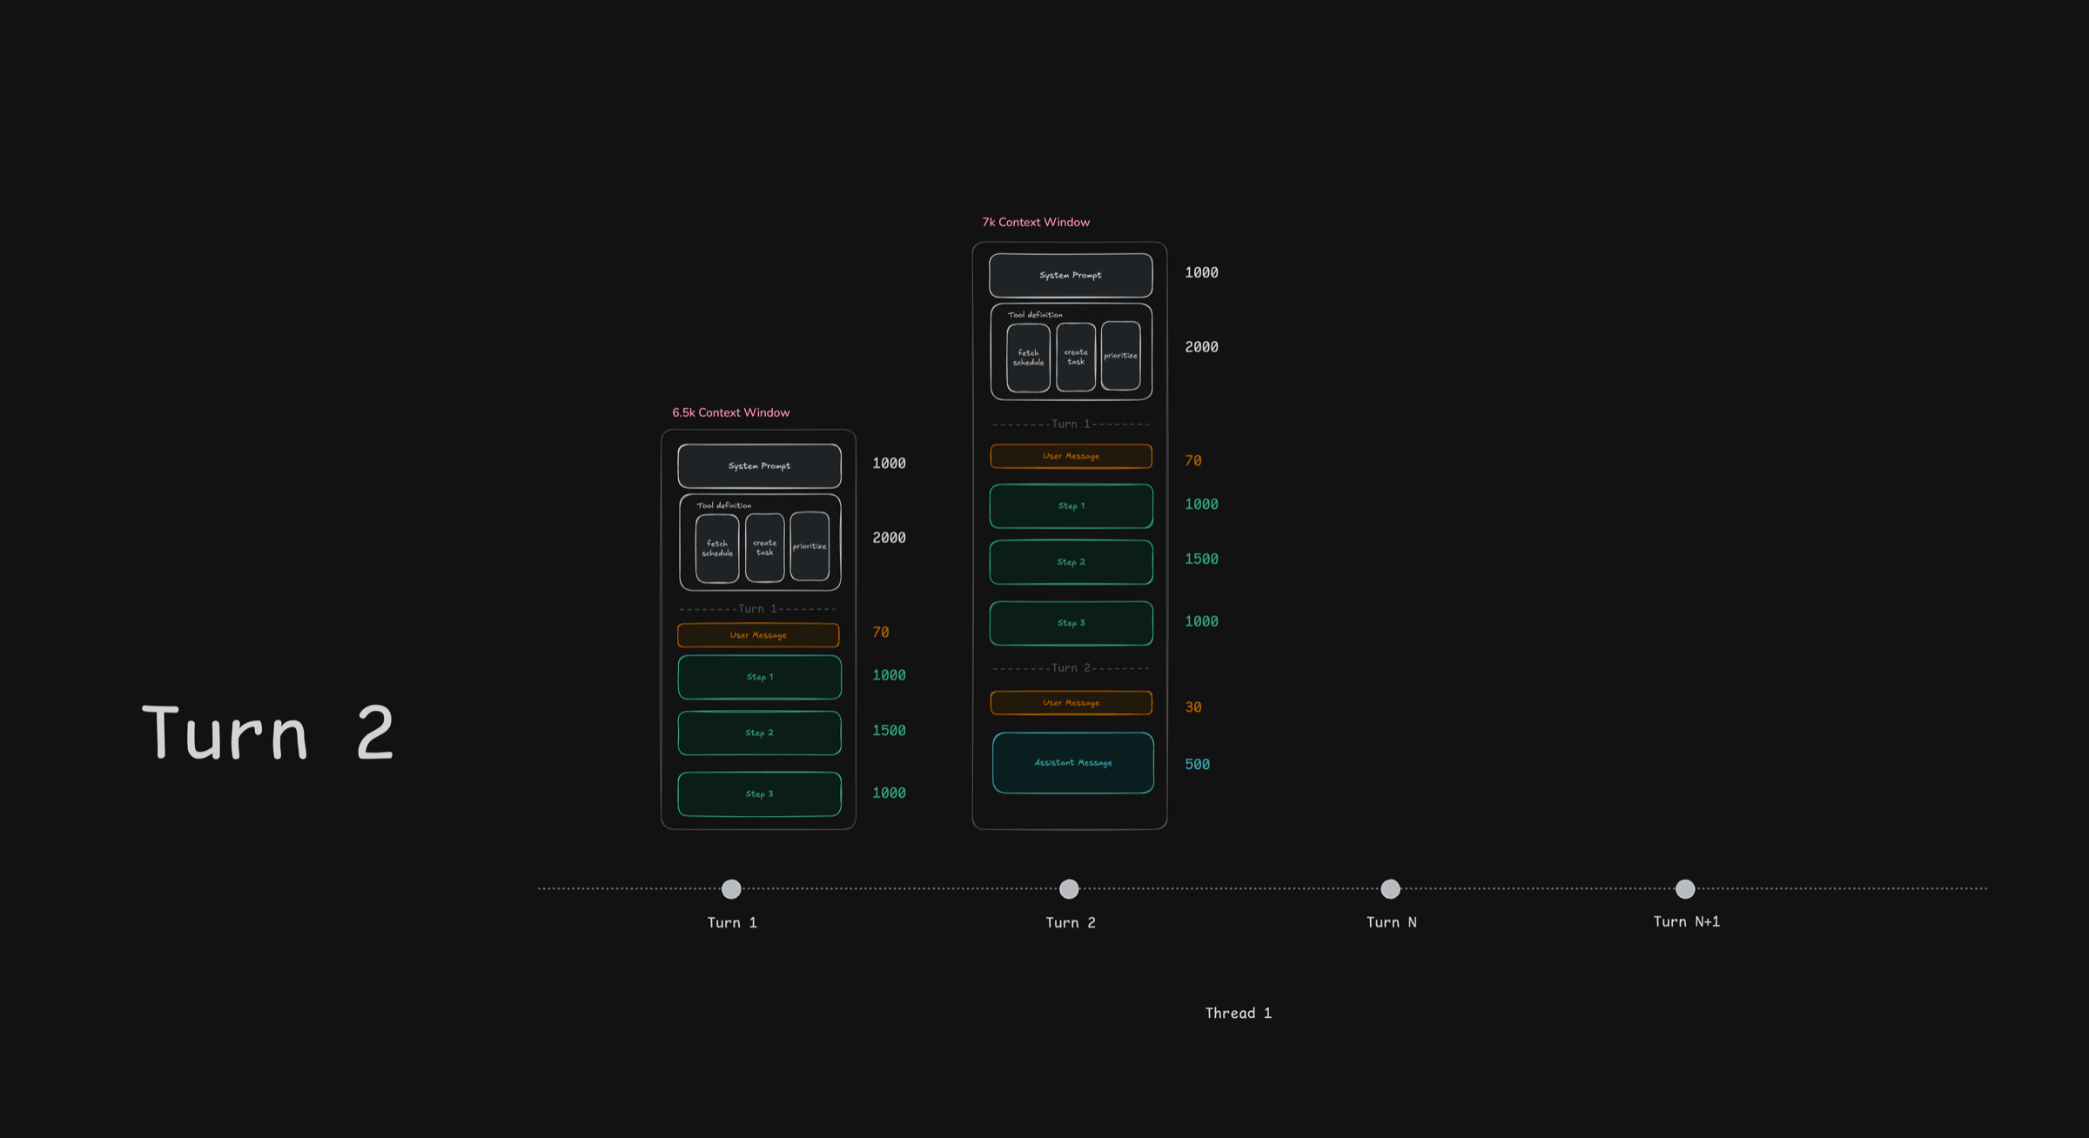Click create task tool in 6.5k window
Screen dimensions: 2089x1138
[x=764, y=547]
